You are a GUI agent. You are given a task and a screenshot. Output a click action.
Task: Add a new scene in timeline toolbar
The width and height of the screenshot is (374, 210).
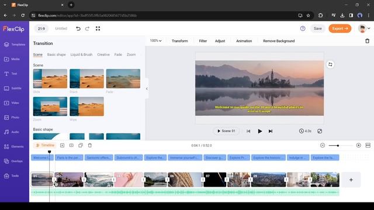(63, 145)
